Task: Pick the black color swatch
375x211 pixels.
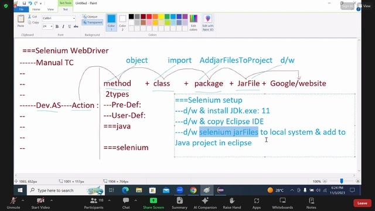Action: (131, 16)
